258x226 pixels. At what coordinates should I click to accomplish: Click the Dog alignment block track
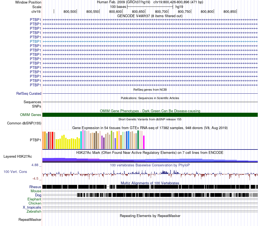[167, 195]
